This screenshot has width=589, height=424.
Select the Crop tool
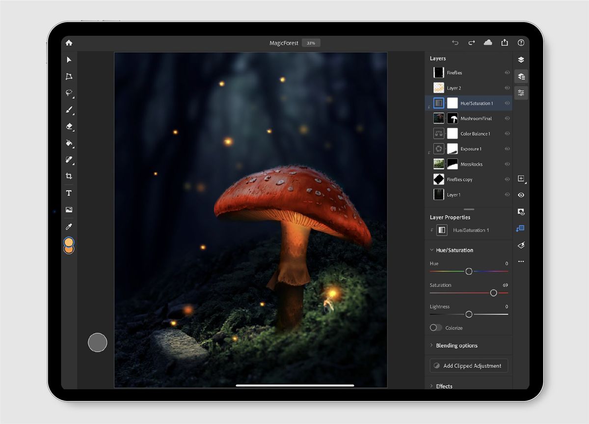click(69, 175)
